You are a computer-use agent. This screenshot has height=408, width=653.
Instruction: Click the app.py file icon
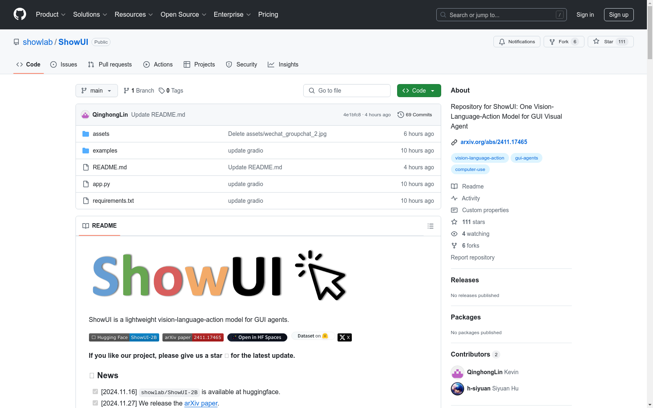(86, 184)
